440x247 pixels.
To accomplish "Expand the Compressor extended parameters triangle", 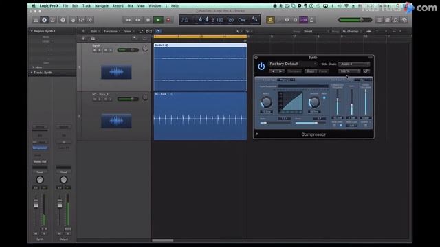I will coord(257,134).
